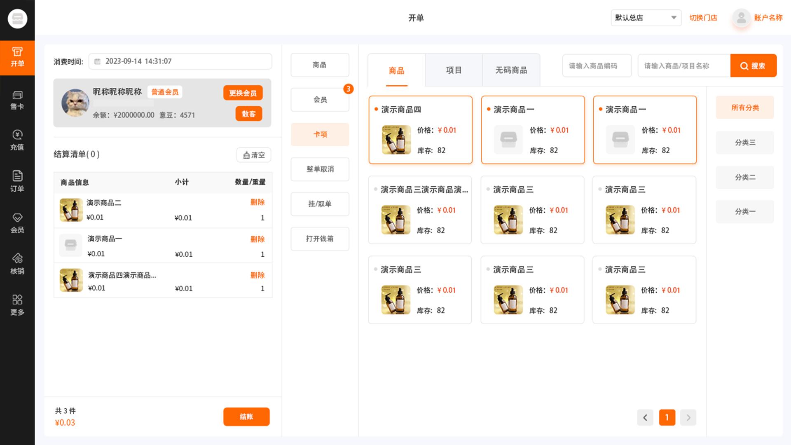Open the 售卡 card sales sidebar icon
Viewport: 791px width, 445px height.
click(x=17, y=100)
